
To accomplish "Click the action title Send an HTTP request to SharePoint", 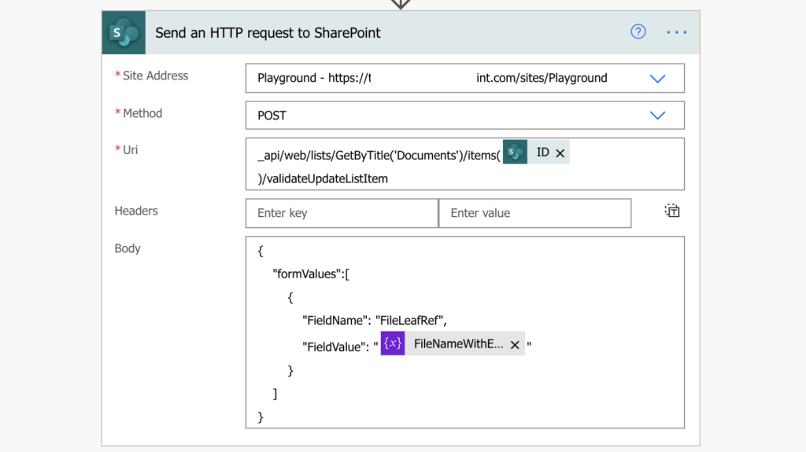I will [x=268, y=33].
